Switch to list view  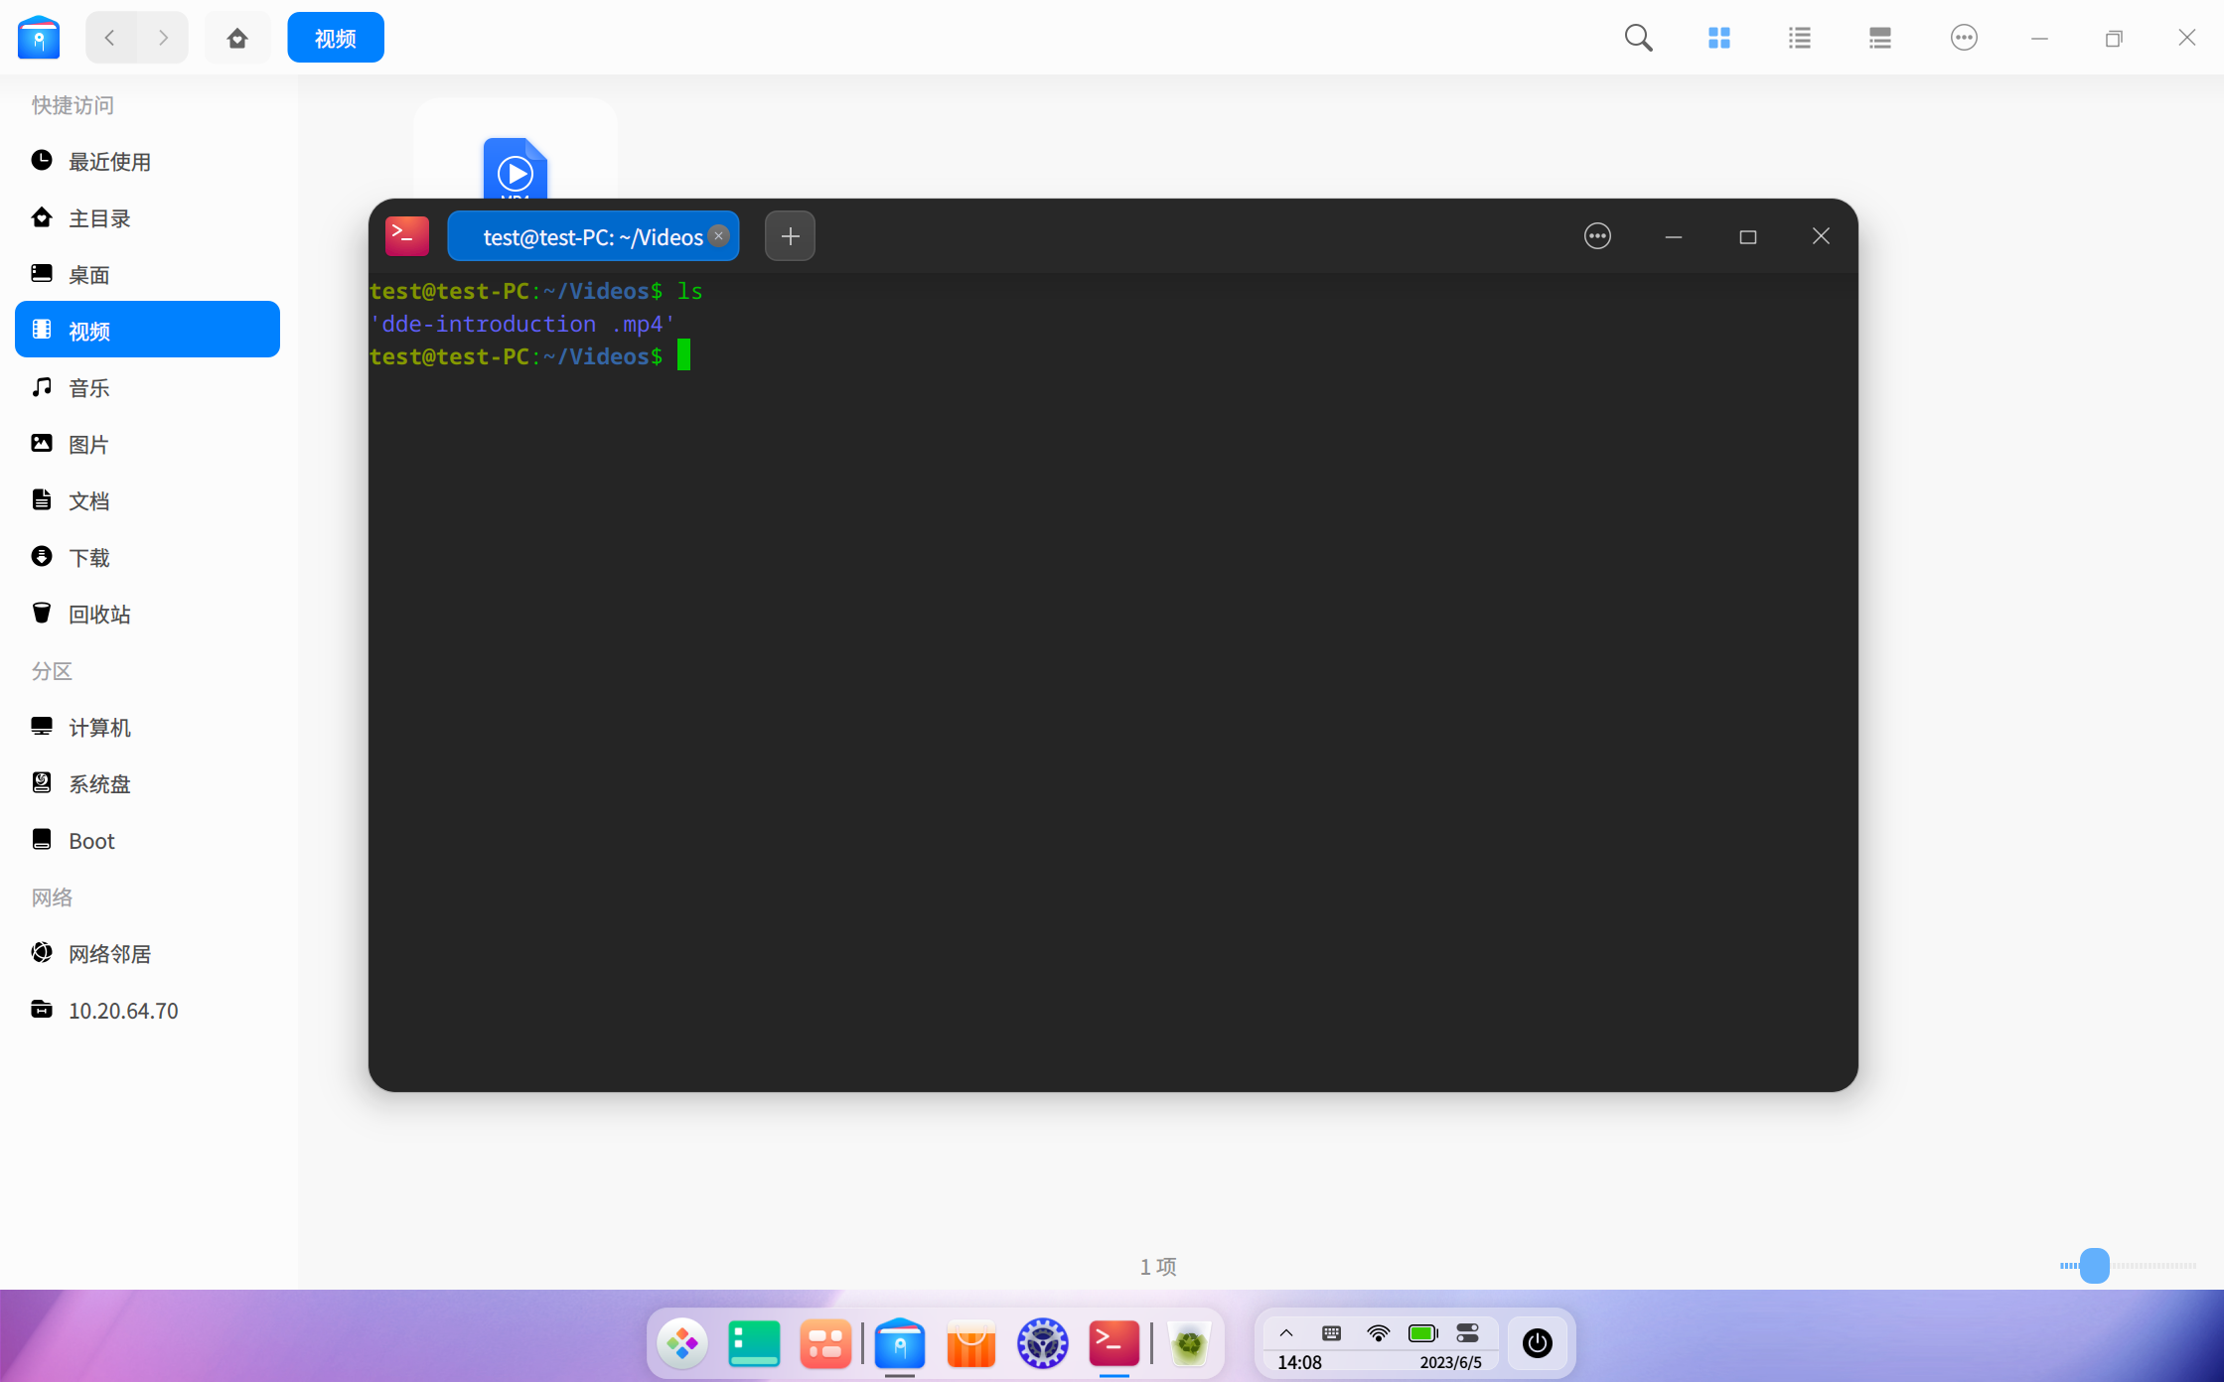coord(1800,38)
